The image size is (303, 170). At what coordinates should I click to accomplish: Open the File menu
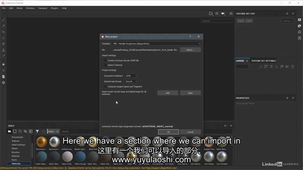coord(4,8)
